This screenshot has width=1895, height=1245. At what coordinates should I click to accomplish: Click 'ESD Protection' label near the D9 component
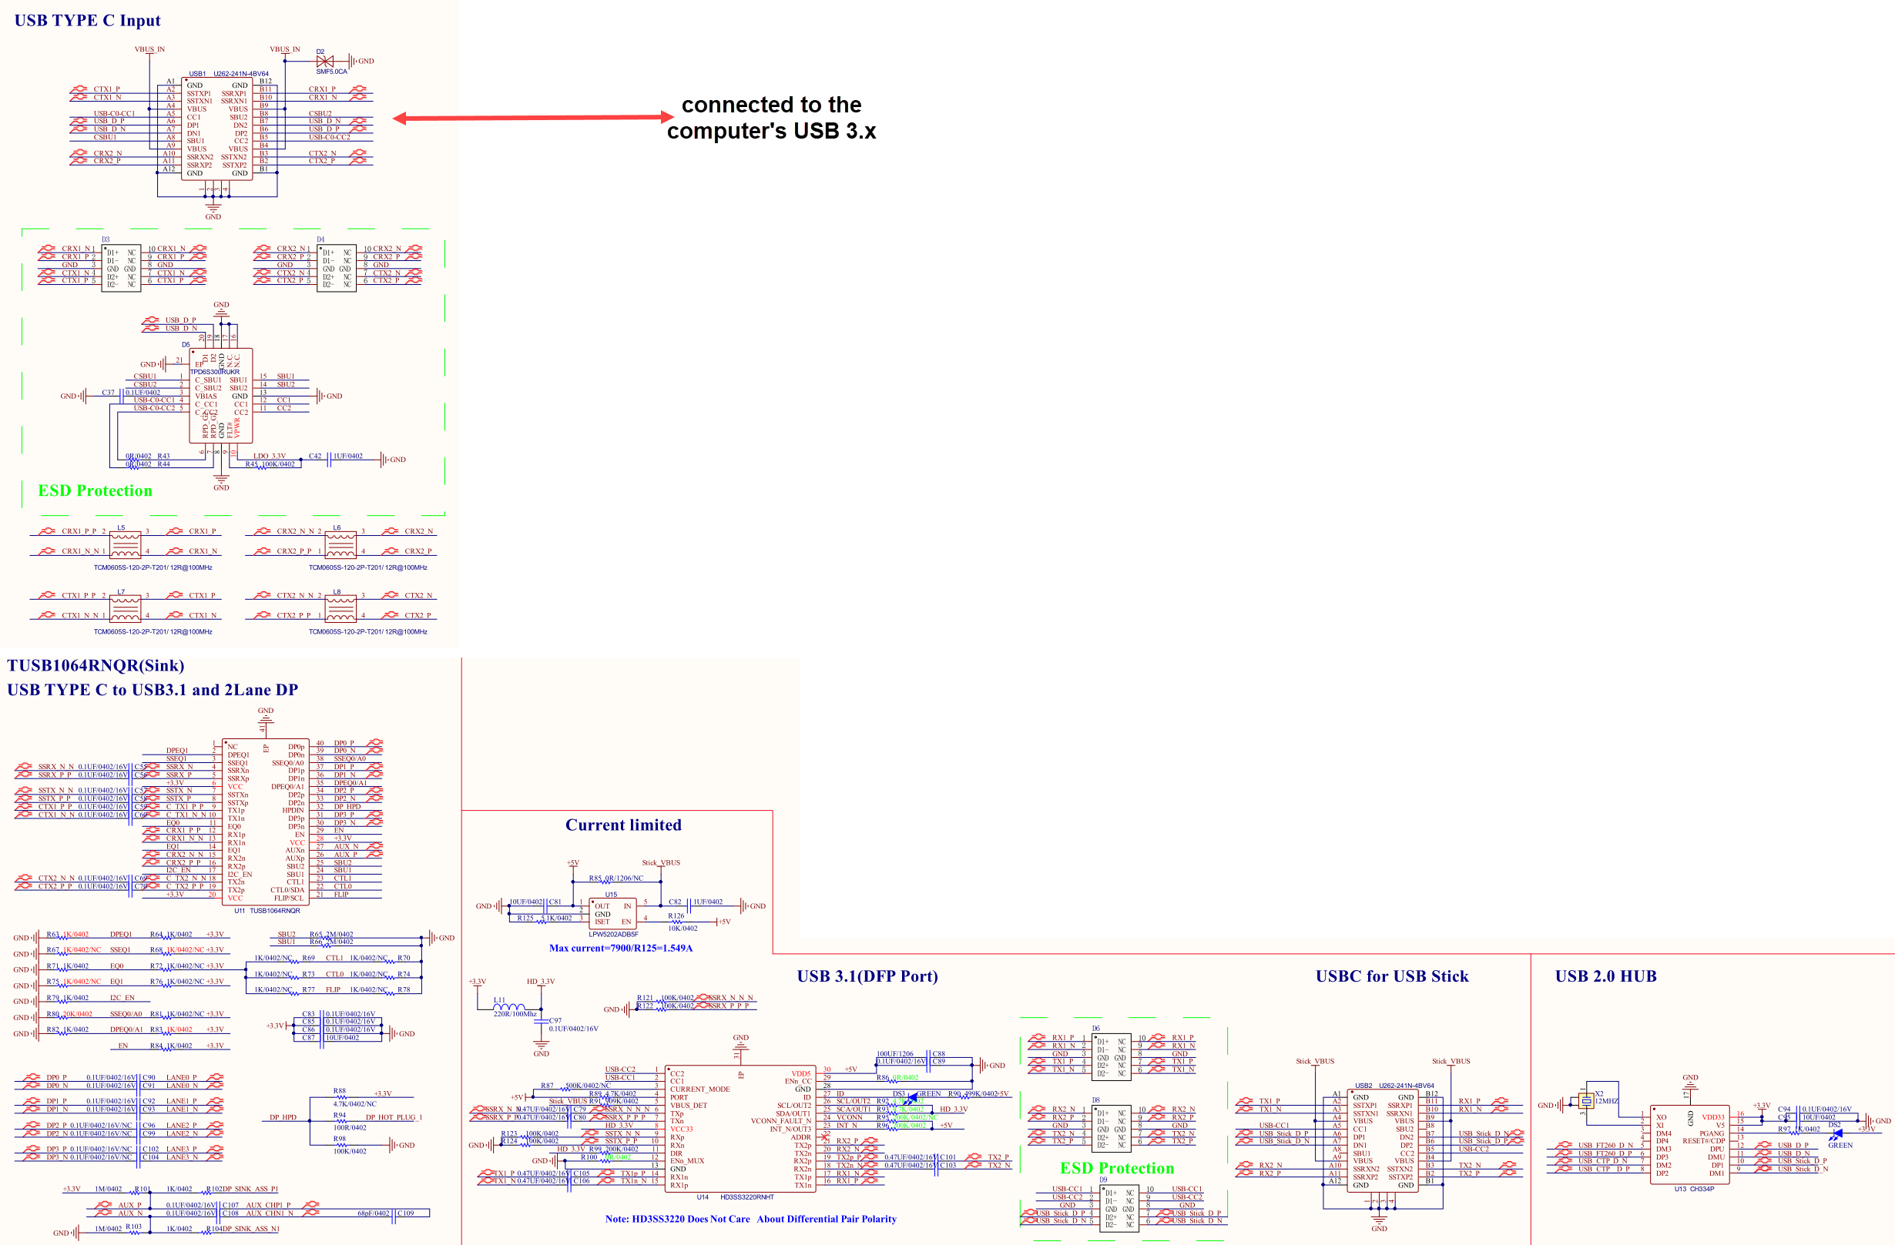pyautogui.click(x=1116, y=1168)
